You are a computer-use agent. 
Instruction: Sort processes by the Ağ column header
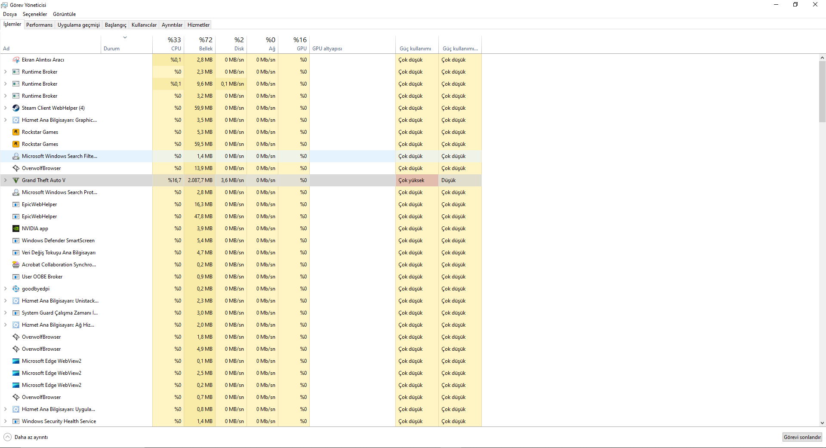pos(262,43)
